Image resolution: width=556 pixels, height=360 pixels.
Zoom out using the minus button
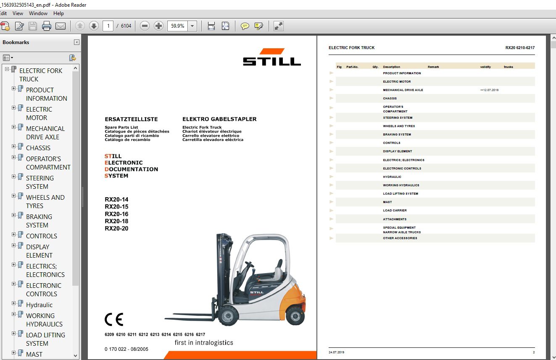145,26
